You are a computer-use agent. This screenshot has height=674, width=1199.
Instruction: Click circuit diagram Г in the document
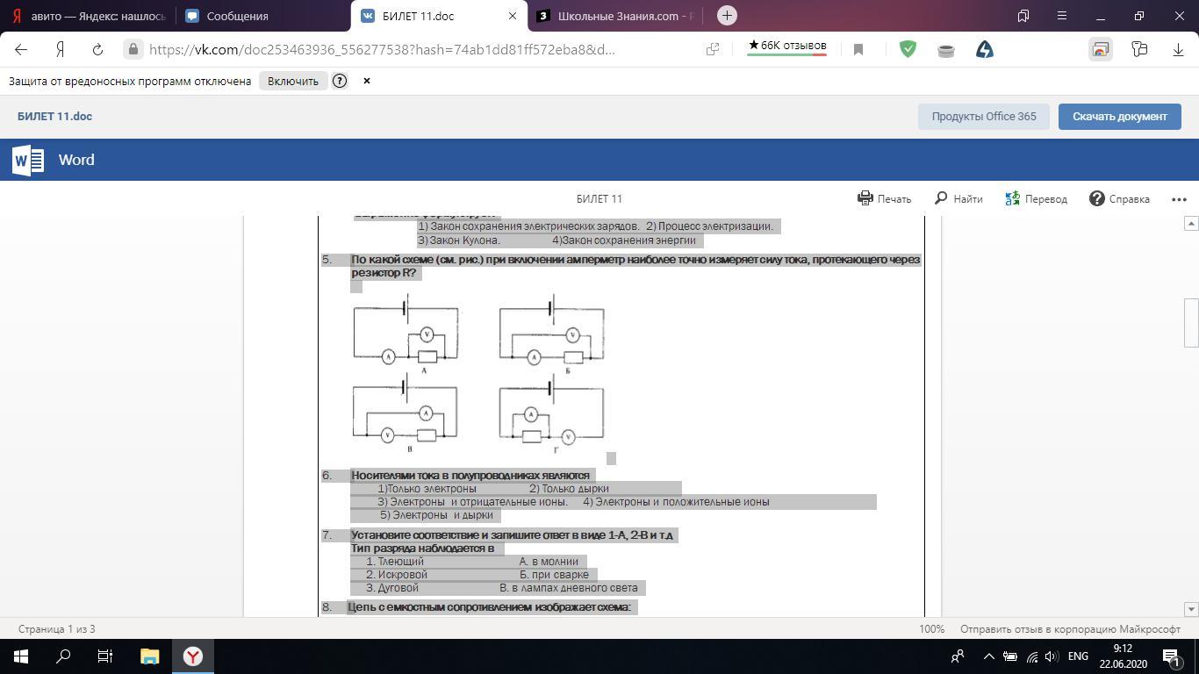pyautogui.click(x=551, y=413)
